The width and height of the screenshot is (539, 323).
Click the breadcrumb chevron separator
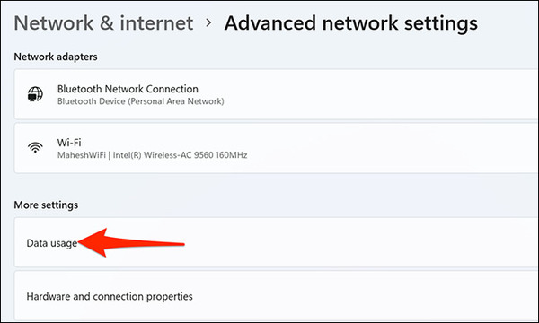(x=208, y=23)
